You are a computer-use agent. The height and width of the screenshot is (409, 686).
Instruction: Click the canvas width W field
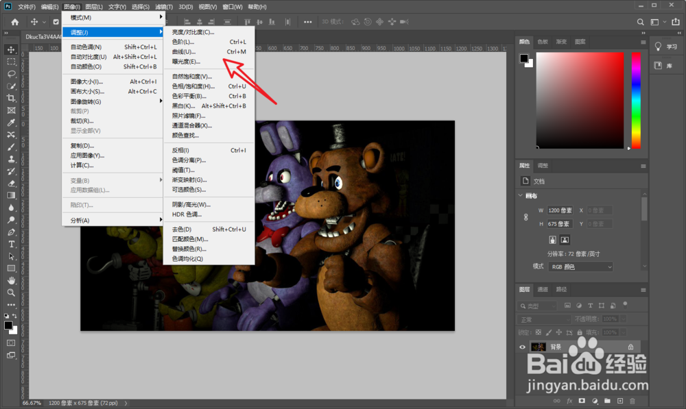tap(560, 210)
